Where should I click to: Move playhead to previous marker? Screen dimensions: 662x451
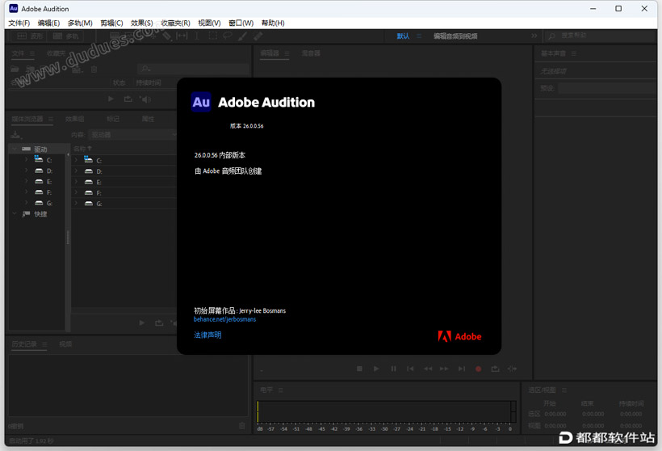click(x=410, y=369)
